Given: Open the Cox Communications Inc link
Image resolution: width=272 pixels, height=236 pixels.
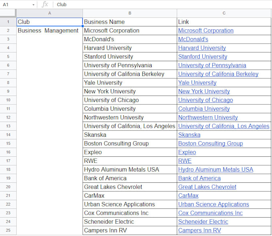Looking at the screenshot, I should tap(210, 213).
